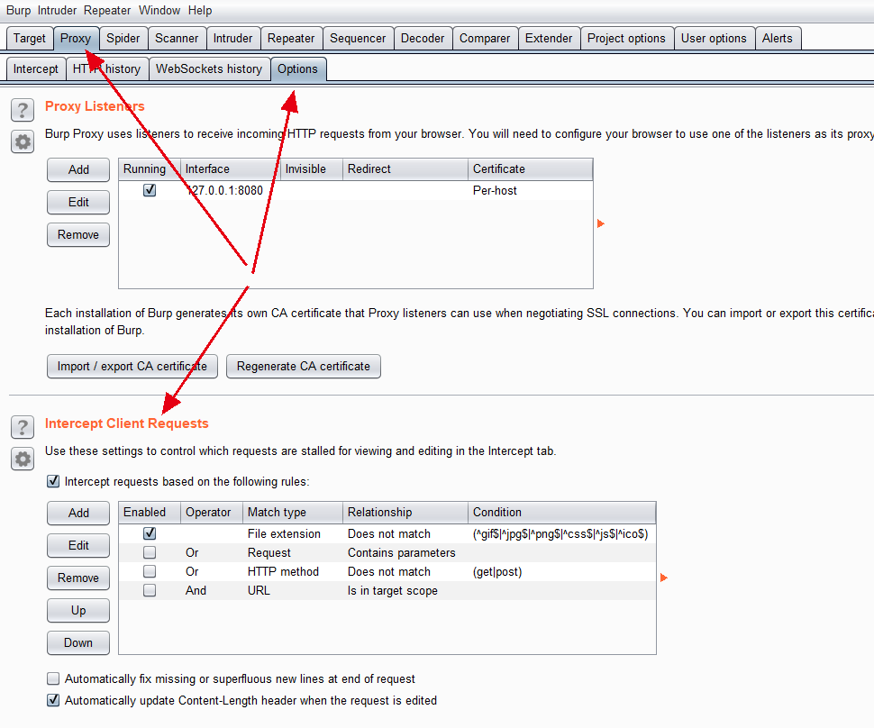Disable the File extension rule checkbox
This screenshot has width=874, height=728.
point(150,533)
